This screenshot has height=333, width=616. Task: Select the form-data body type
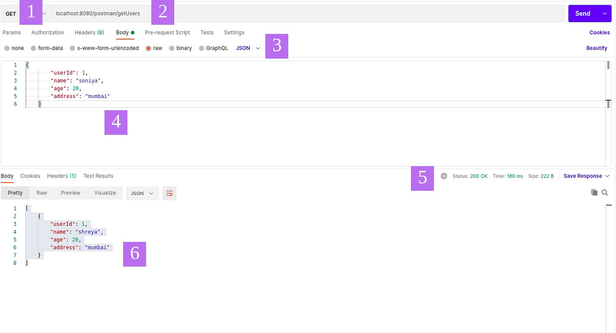pos(47,48)
